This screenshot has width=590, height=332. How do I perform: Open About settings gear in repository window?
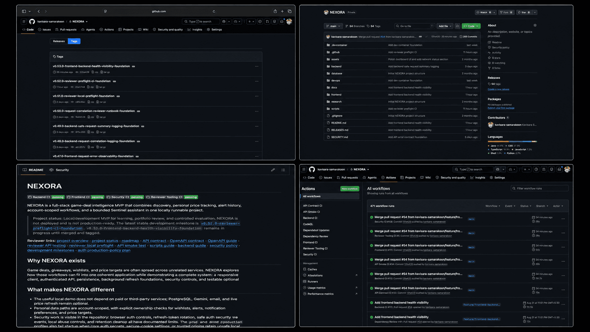tap(535, 25)
